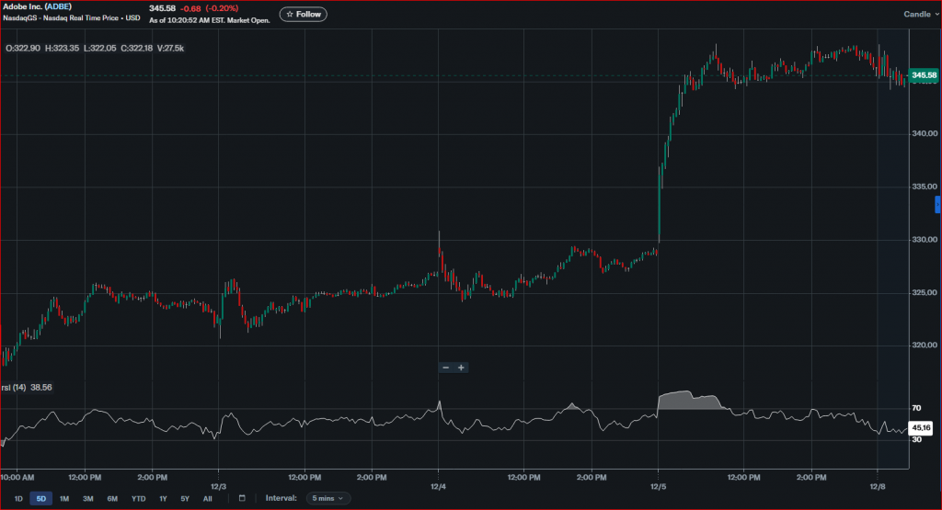Viewport: 942px width, 510px height.
Task: Click the blue side panel expand arrow
Action: [x=937, y=204]
